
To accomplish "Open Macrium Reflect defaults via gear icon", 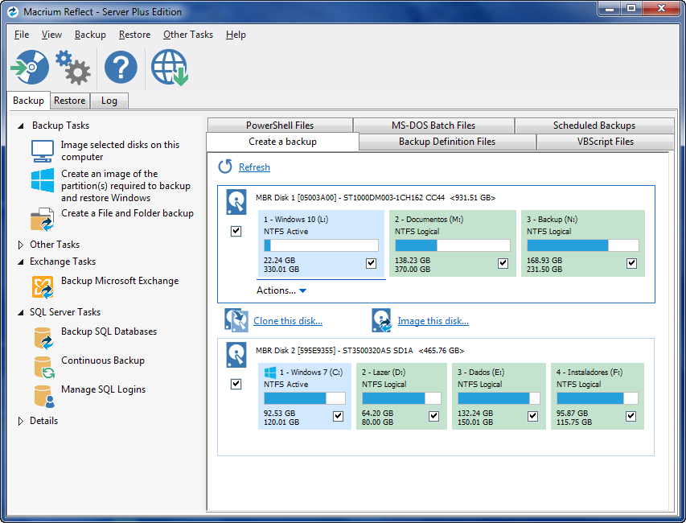I will point(73,68).
